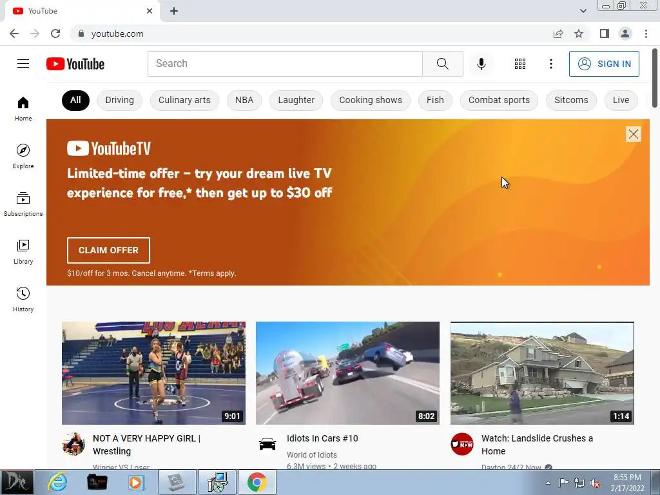Open World of Idiots channel avatar
Image resolution: width=660 pixels, height=495 pixels.
(x=267, y=443)
